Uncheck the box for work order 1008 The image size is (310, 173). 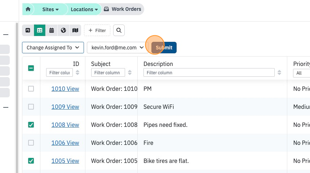[31, 125]
